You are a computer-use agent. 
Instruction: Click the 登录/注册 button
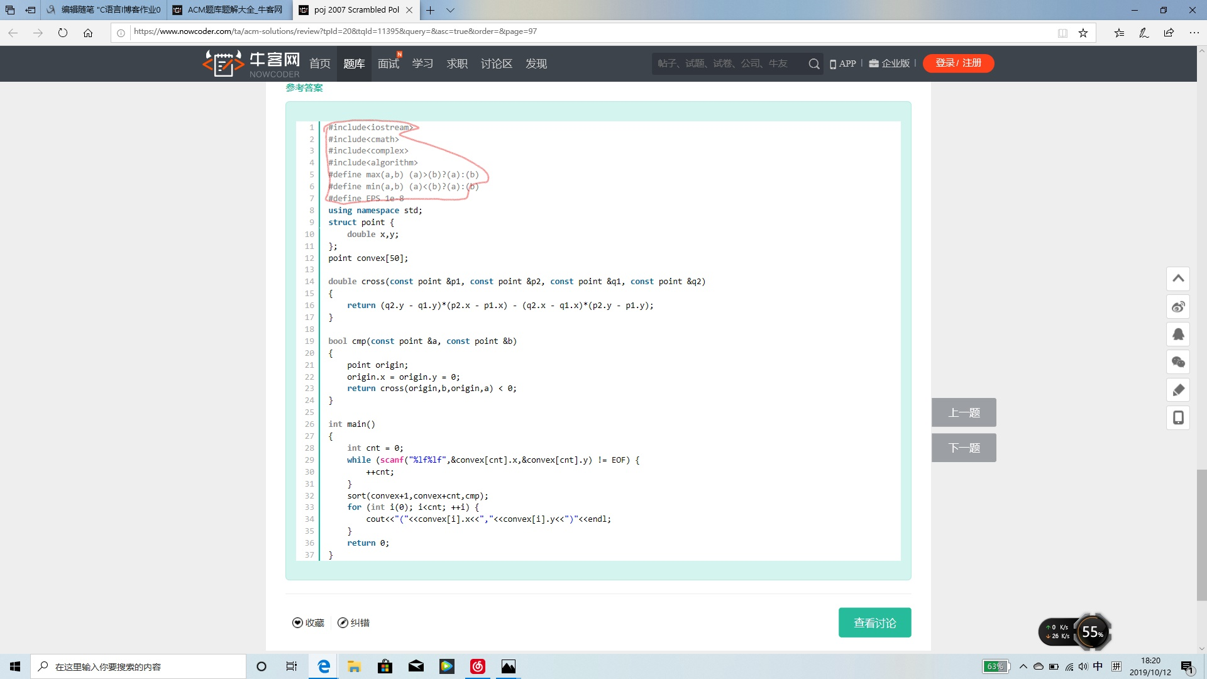(958, 63)
